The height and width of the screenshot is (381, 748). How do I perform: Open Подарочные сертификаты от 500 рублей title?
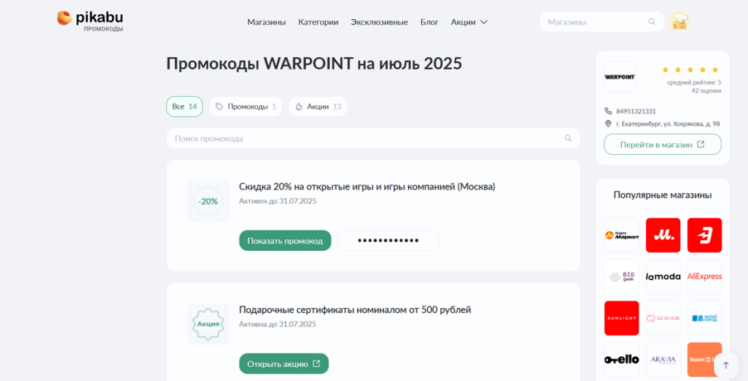[355, 310]
